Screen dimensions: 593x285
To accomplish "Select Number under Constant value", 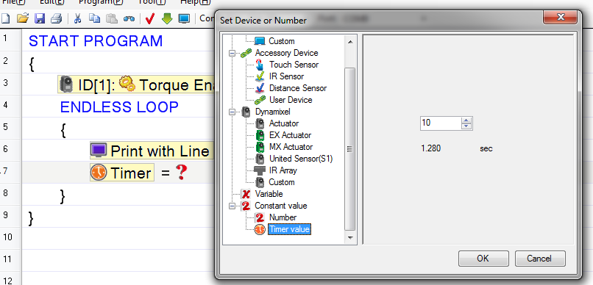I will click(283, 217).
